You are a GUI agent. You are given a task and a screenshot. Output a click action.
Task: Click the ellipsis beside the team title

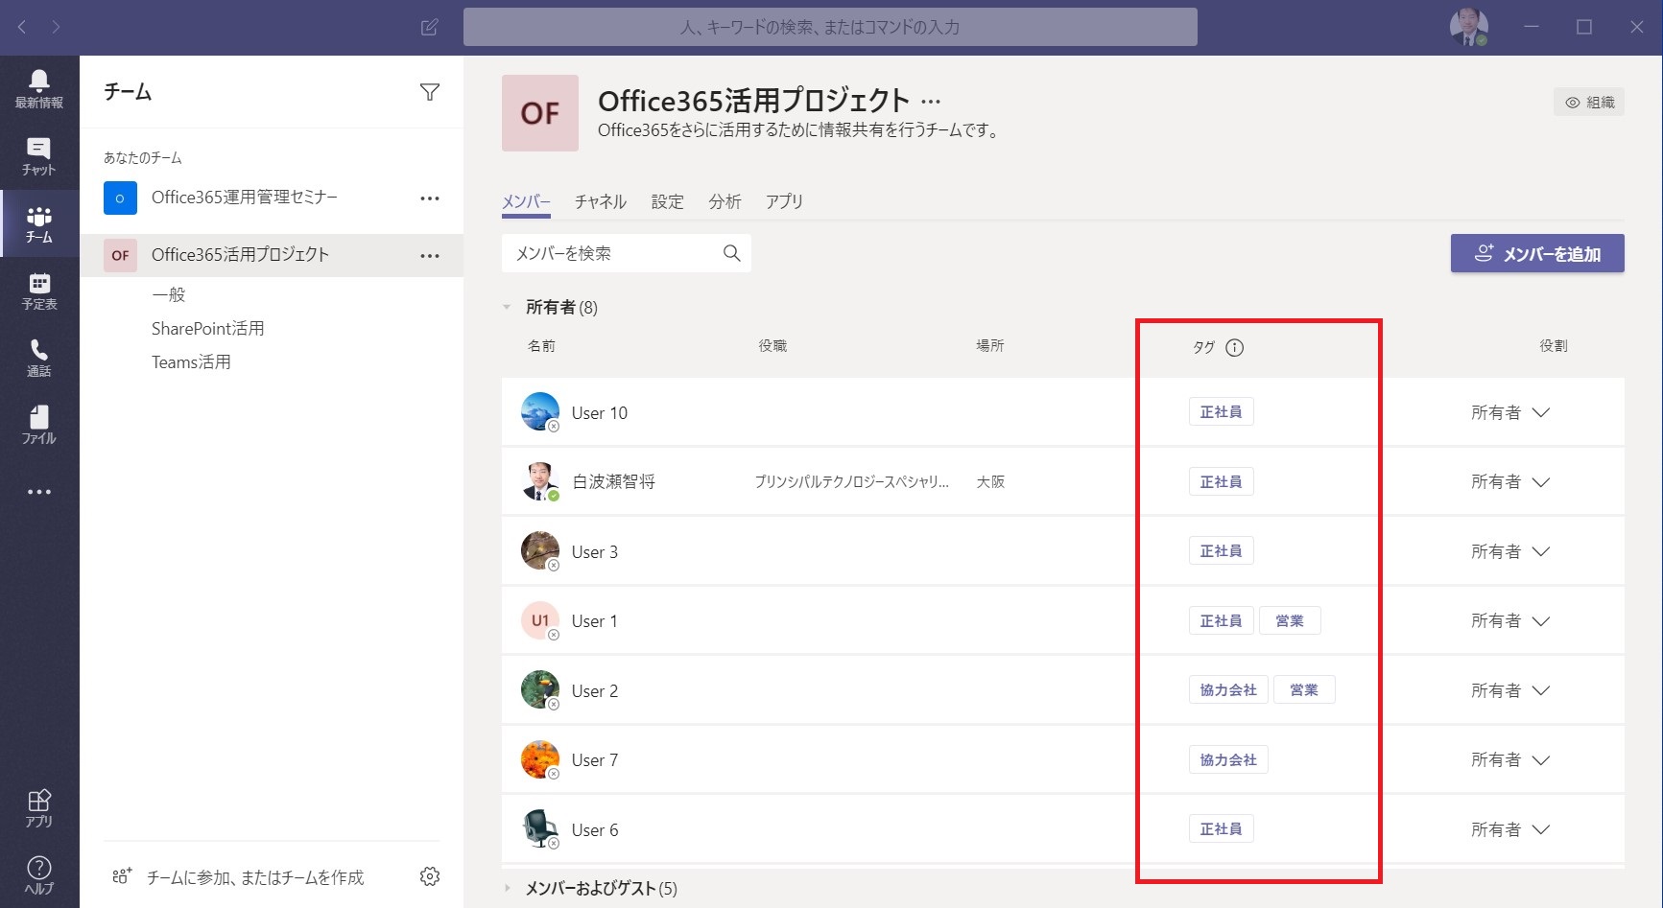(931, 102)
